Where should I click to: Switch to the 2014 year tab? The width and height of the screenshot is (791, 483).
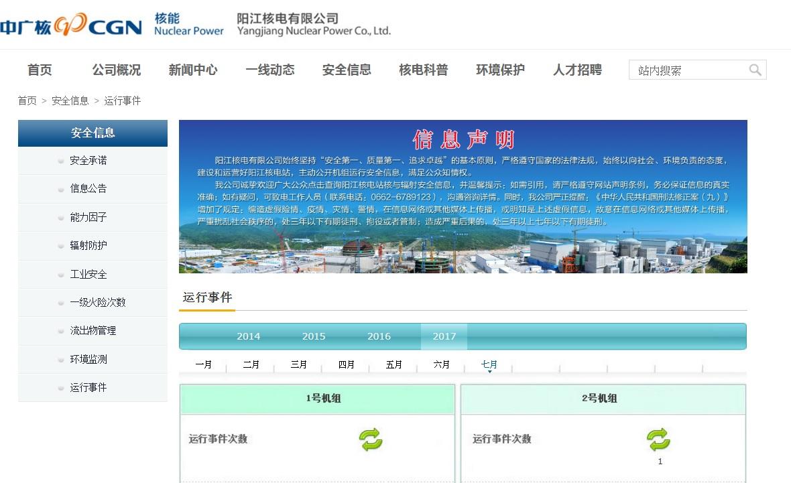pos(249,336)
